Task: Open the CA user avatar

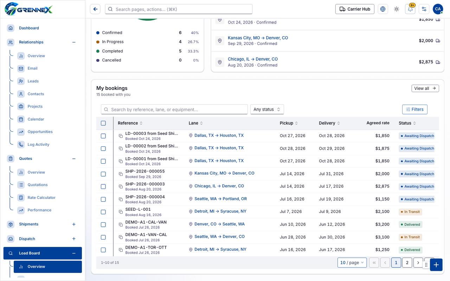Action: pyautogui.click(x=438, y=9)
